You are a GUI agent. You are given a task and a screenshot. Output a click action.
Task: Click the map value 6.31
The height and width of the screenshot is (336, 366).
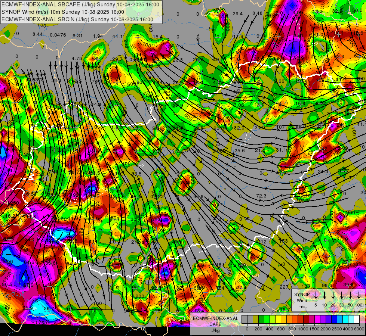(x=77, y=36)
